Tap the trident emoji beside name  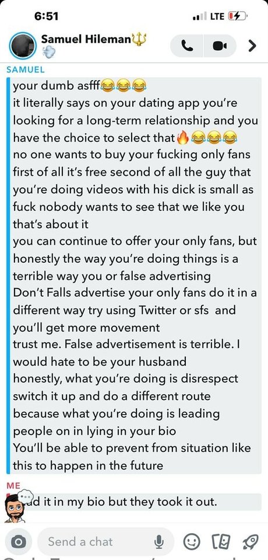139,39
